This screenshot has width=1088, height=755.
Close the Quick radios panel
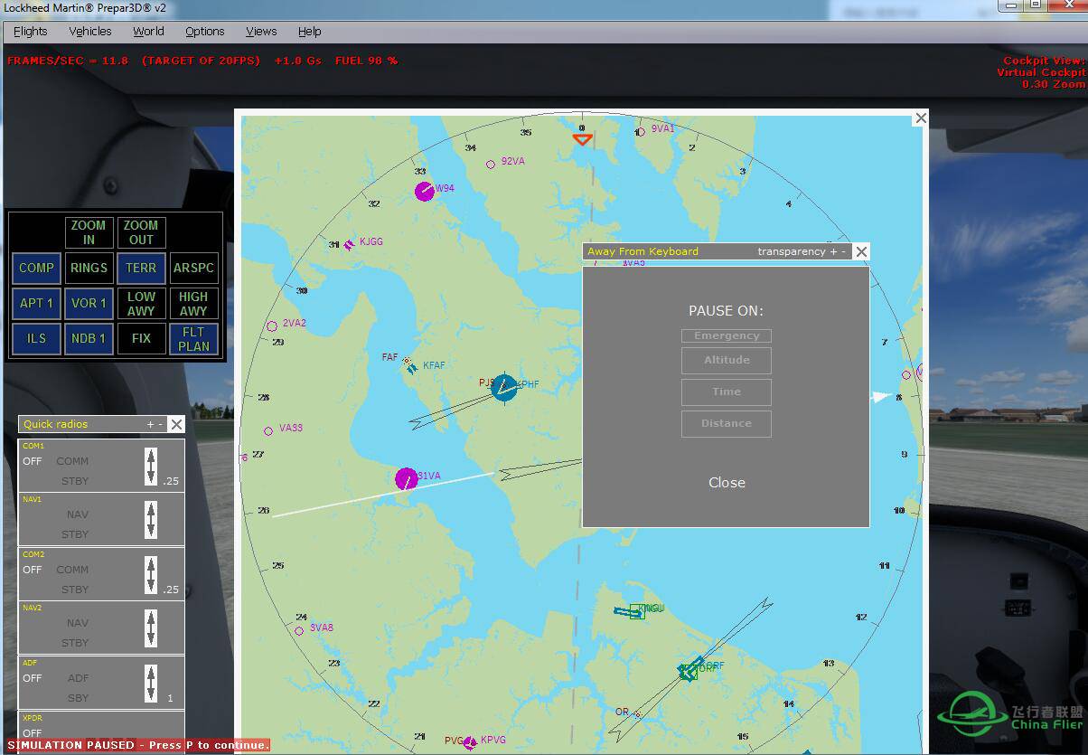176,424
